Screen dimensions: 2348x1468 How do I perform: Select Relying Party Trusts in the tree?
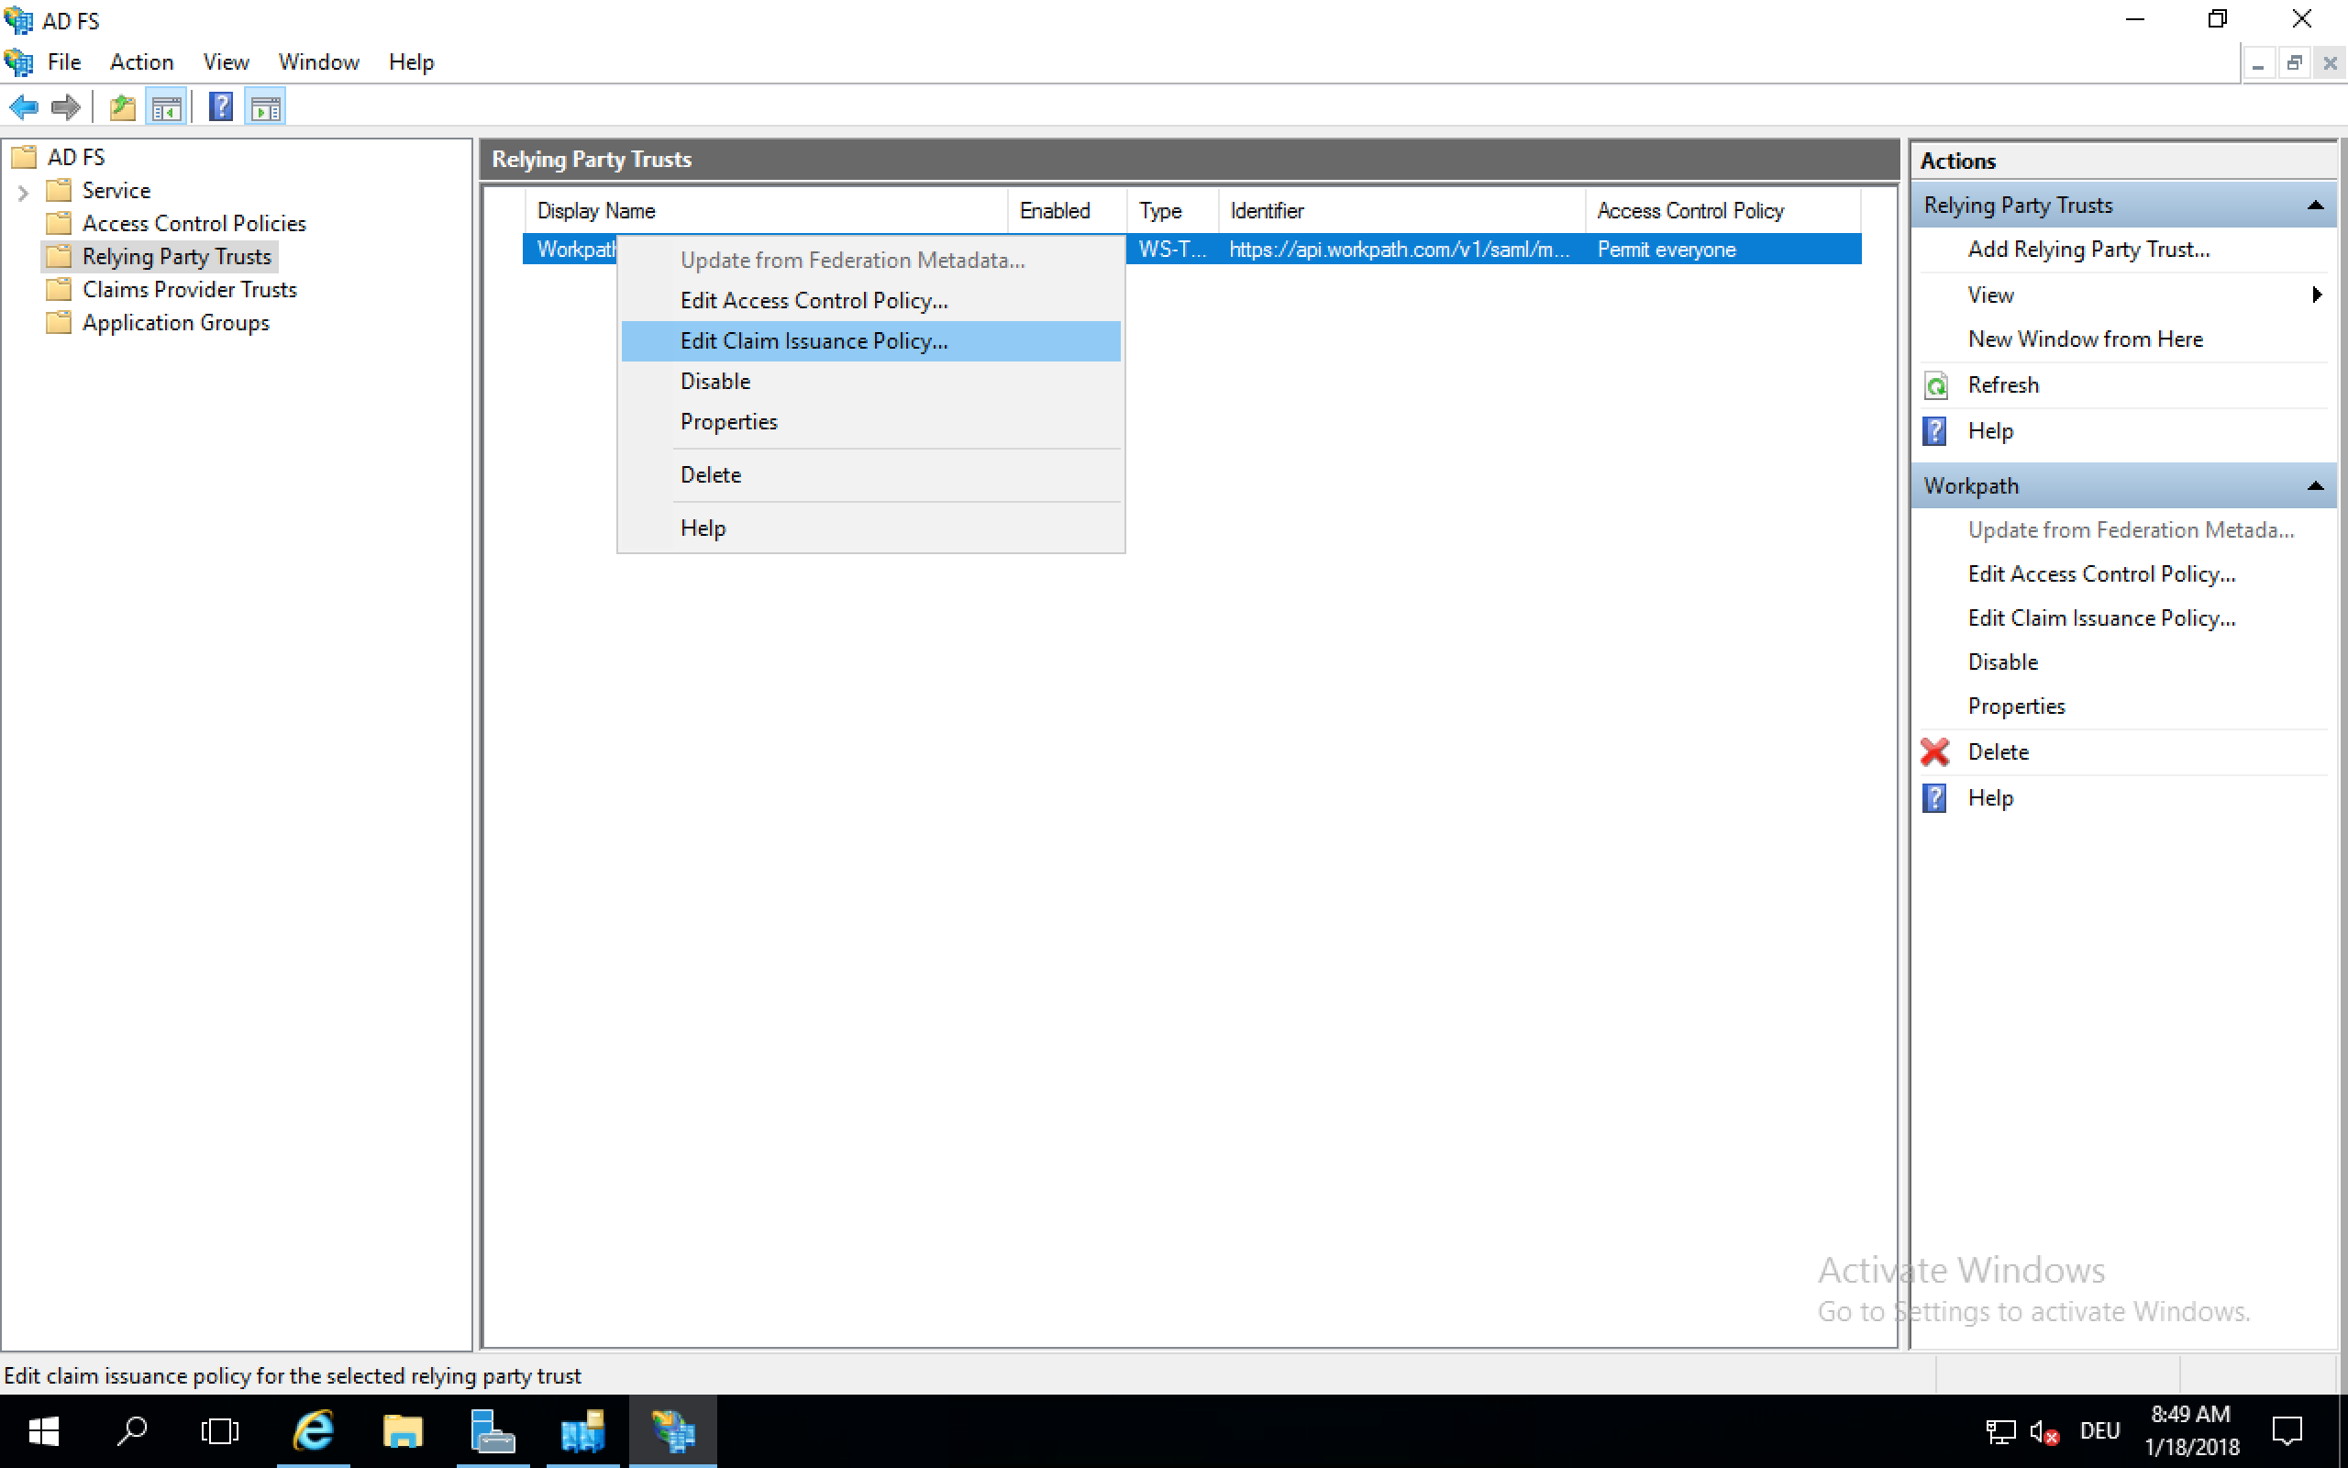coord(177,256)
